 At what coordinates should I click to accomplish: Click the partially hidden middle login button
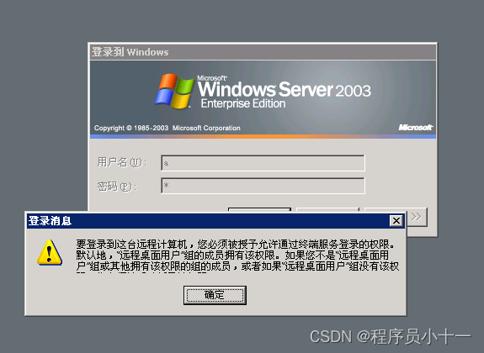[x=327, y=209]
